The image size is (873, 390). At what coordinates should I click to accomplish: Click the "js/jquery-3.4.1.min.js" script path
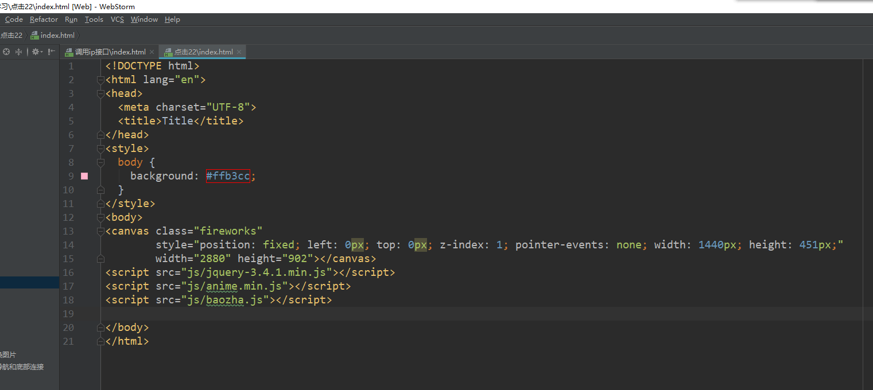click(257, 272)
